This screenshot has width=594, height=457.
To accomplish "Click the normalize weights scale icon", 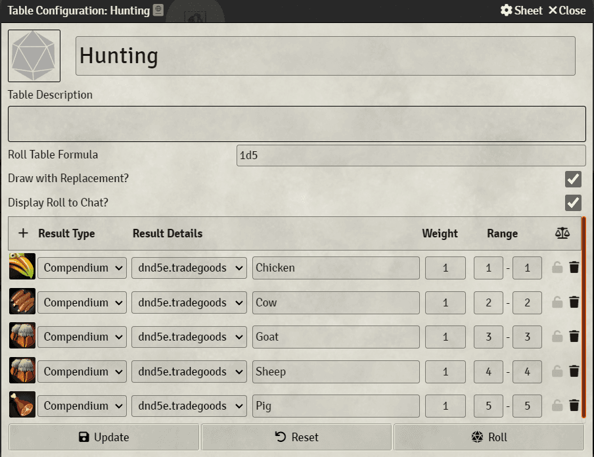I will tap(562, 233).
